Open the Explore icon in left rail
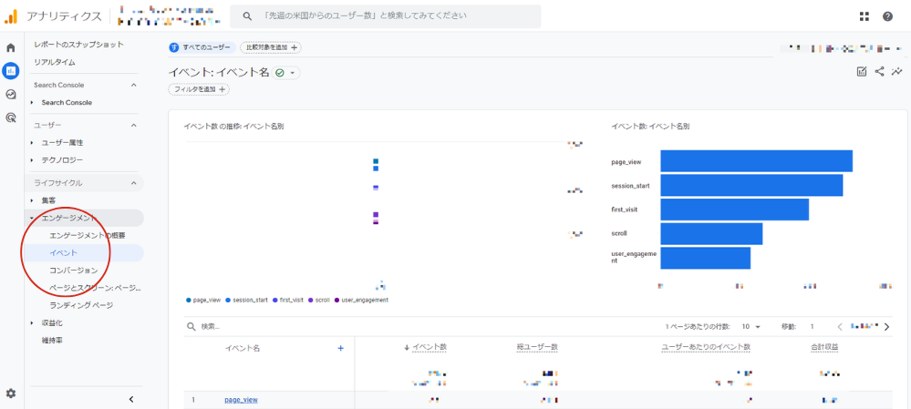Image resolution: width=911 pixels, height=409 pixels. tap(10, 94)
